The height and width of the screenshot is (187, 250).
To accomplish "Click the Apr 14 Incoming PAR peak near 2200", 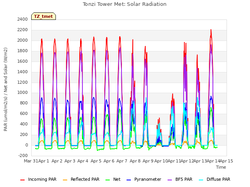I will [211, 30].
